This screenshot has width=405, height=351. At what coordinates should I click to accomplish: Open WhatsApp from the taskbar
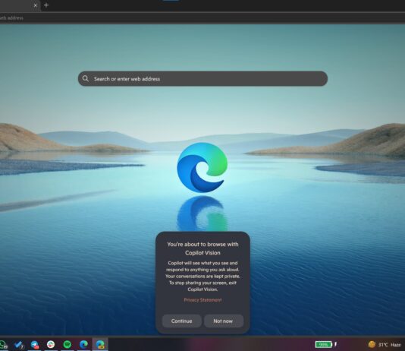tap(3, 344)
